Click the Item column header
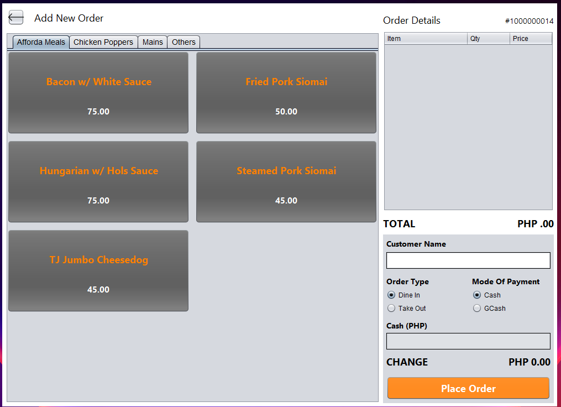 (x=426, y=39)
